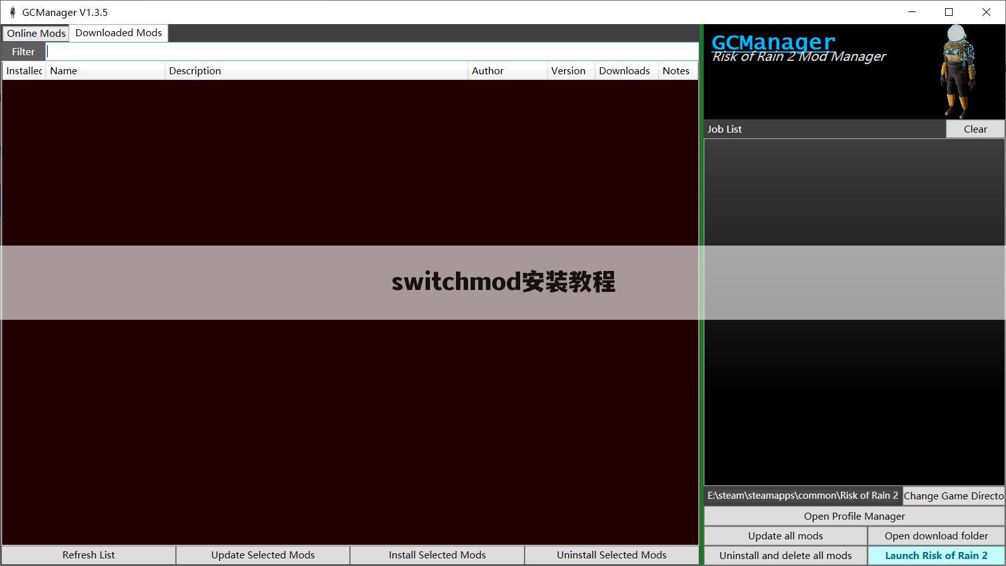Uninstall and delete all mods
This screenshot has height=566, width=1006.
[786, 555]
